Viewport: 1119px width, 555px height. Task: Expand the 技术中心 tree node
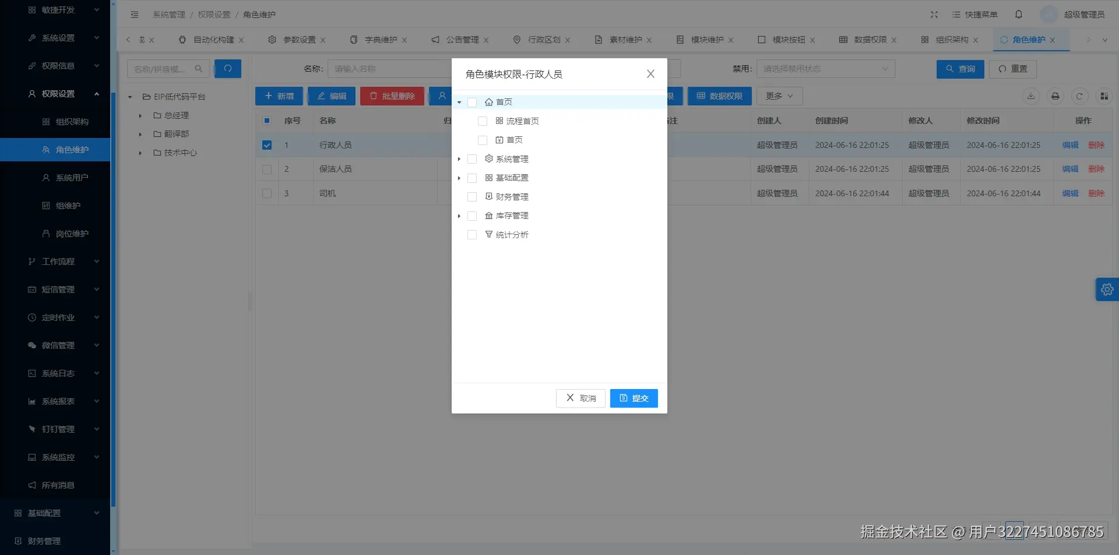pyautogui.click(x=140, y=153)
